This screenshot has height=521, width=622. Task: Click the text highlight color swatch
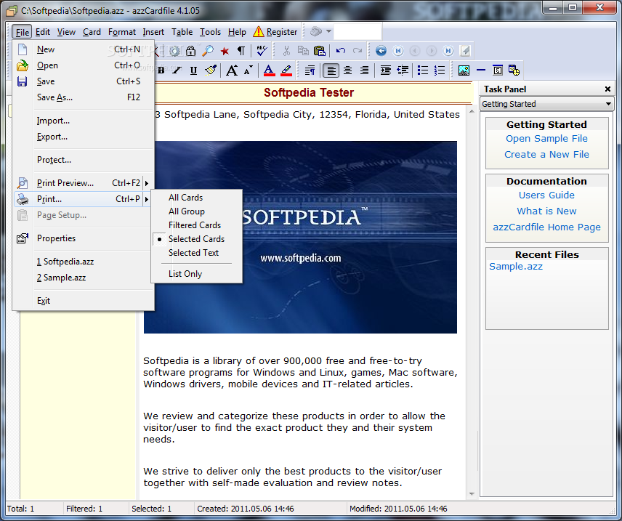286,70
